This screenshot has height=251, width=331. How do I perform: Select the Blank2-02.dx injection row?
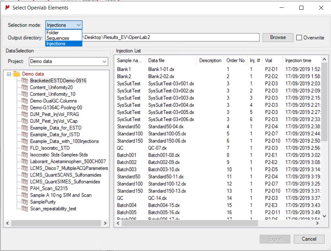218,76
